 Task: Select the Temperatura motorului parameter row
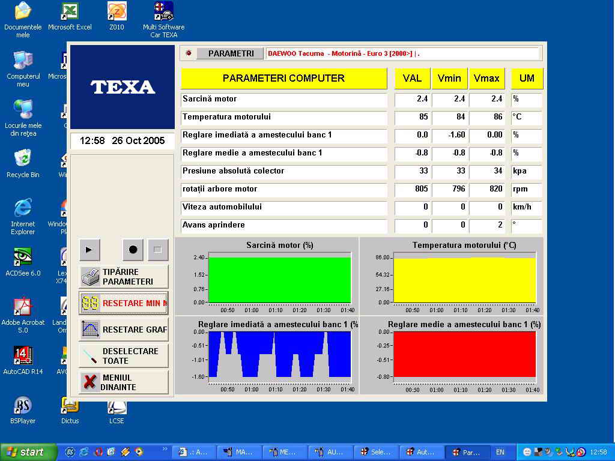(284, 117)
